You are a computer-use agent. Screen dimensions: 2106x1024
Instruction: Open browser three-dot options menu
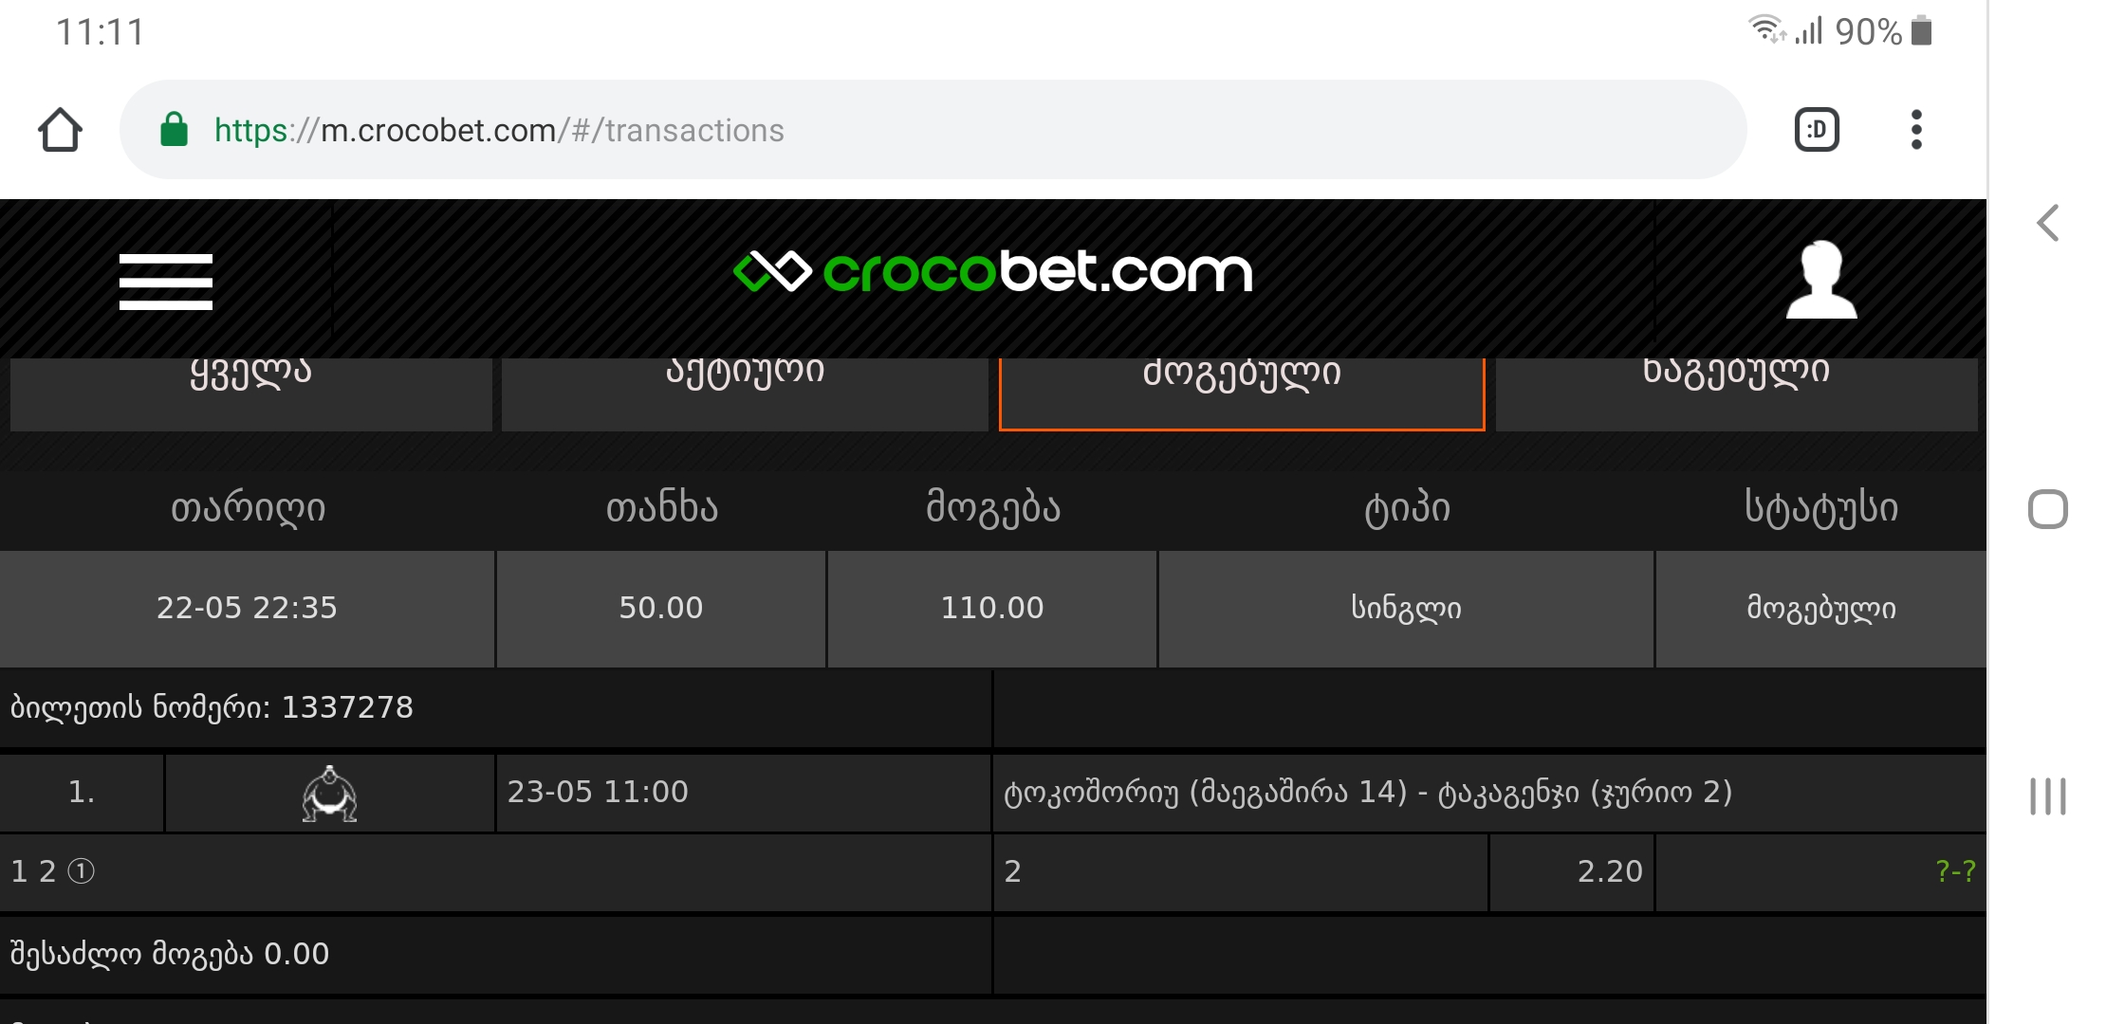[1916, 130]
